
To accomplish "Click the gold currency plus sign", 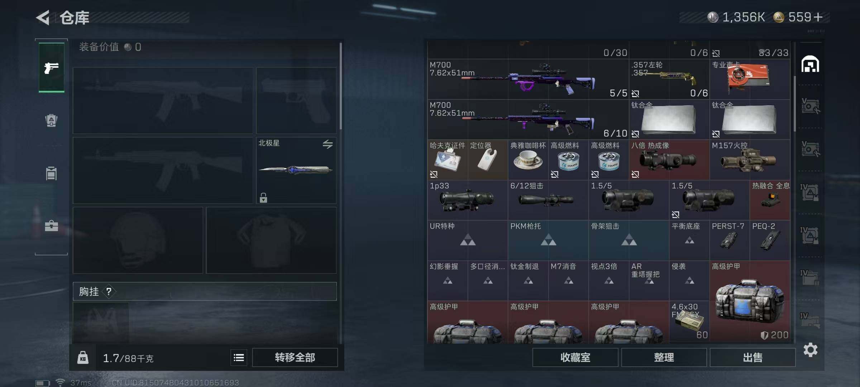I will (x=818, y=17).
